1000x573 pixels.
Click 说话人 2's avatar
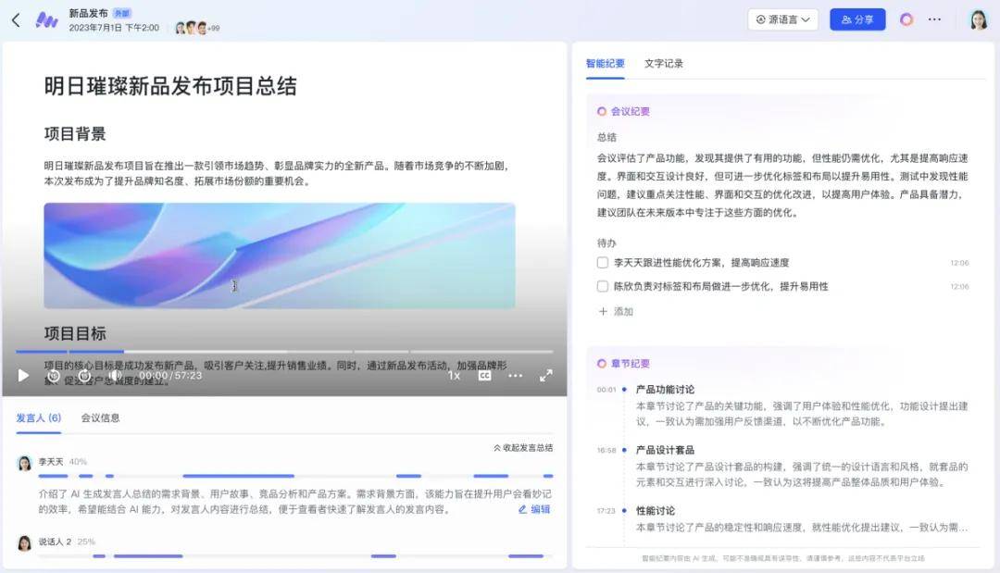click(x=24, y=543)
